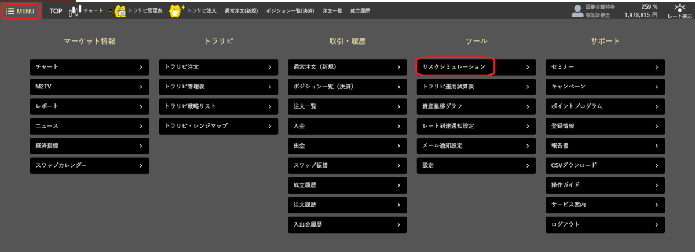Open 操作ガイド item
695x252 pixels.
(605, 185)
